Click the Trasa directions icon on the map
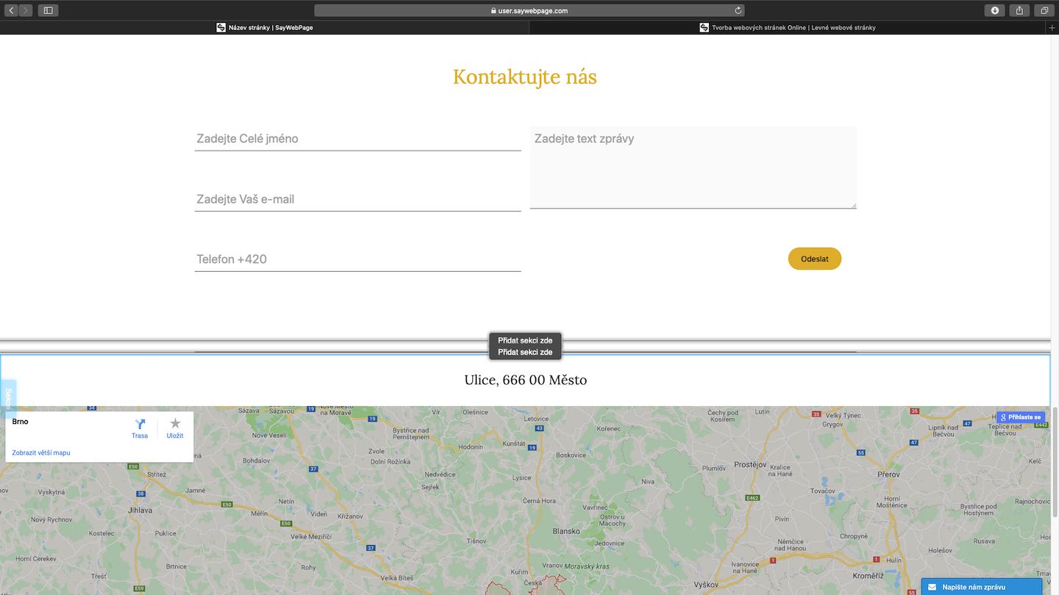Screen dimensions: 1059x595 pos(140,424)
